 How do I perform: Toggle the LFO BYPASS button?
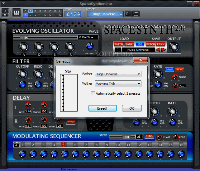(169, 69)
